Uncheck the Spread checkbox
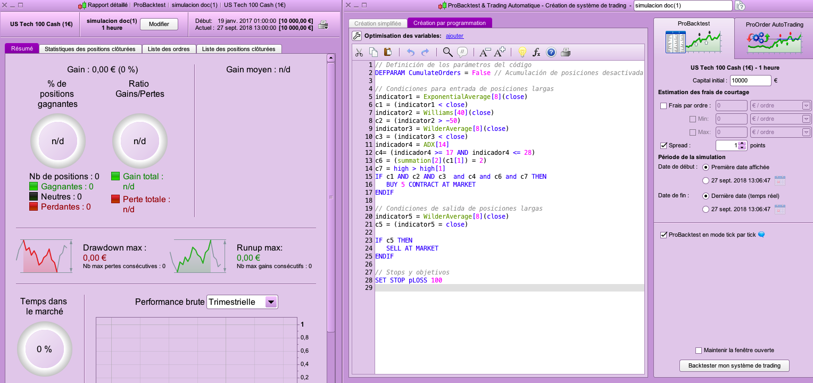The width and height of the screenshot is (813, 383). [x=663, y=145]
